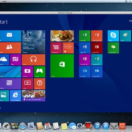132x132 pixels.
Task: Open the Mail tile
Action: (x=11, y=36)
